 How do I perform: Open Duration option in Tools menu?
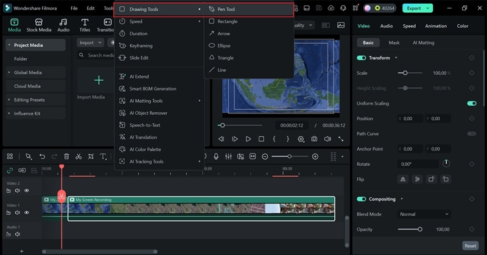[159, 33]
